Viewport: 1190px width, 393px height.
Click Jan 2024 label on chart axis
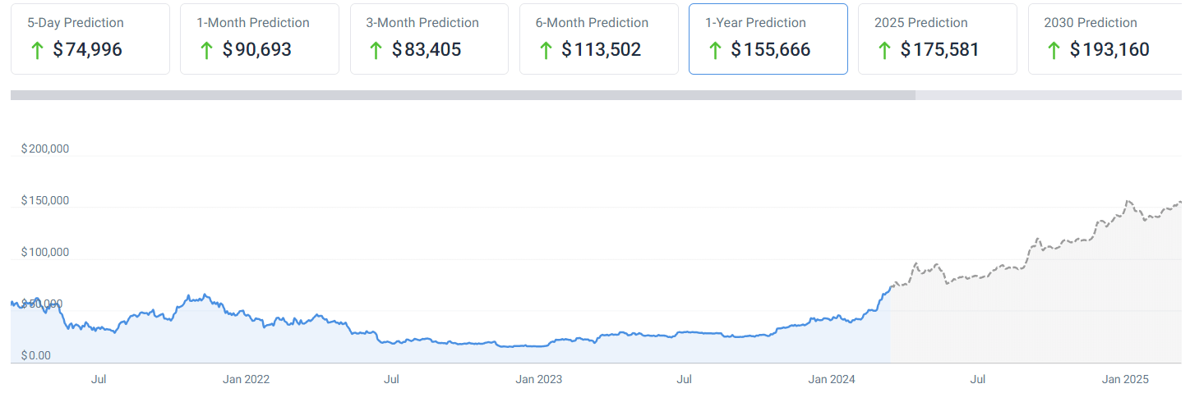pos(832,379)
